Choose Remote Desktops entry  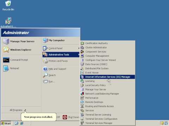[x=108, y=102]
